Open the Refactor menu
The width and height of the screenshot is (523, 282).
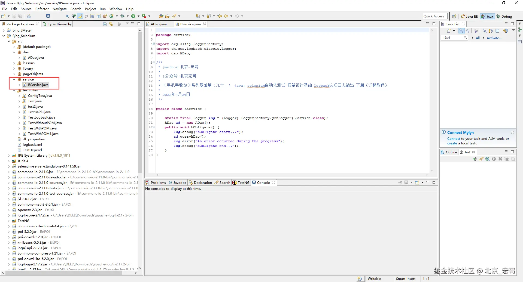42,9
